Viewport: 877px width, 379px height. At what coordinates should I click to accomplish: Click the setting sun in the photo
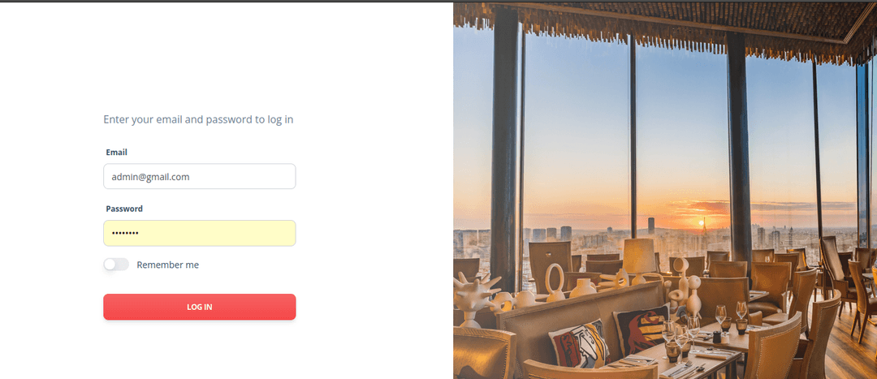pos(701,223)
